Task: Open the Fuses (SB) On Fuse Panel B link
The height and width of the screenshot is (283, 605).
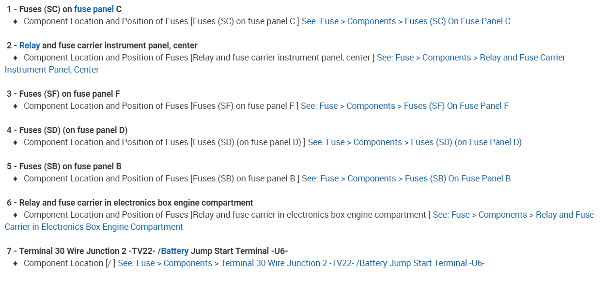Action: tap(406, 179)
